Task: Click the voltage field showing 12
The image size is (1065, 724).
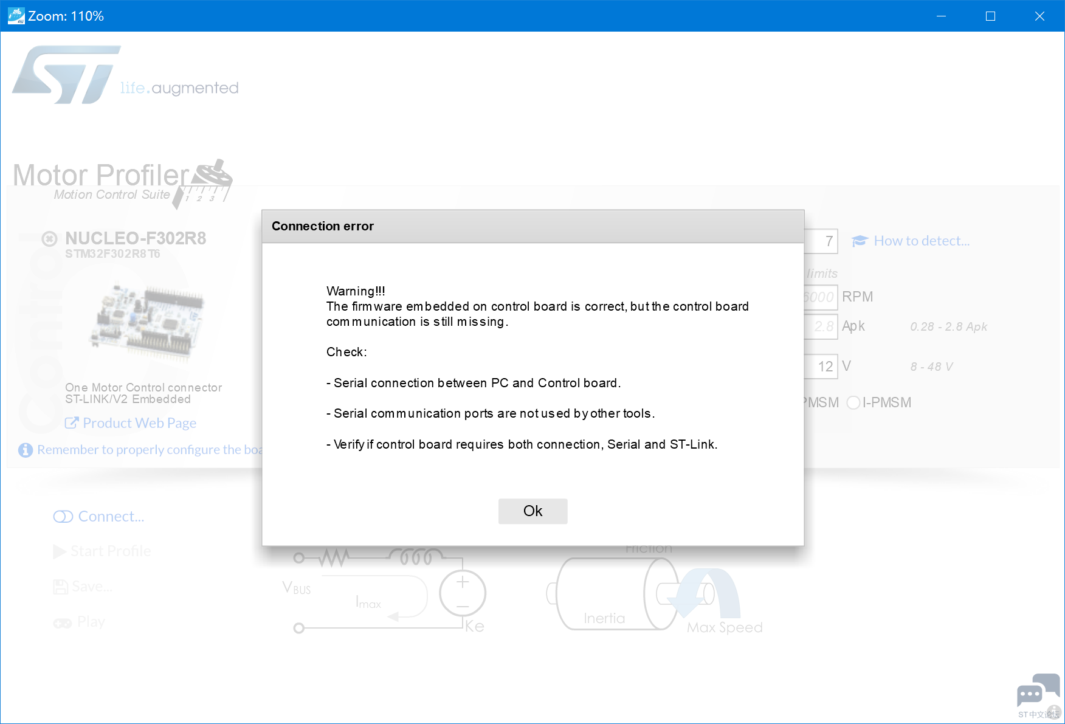Action: (821, 367)
